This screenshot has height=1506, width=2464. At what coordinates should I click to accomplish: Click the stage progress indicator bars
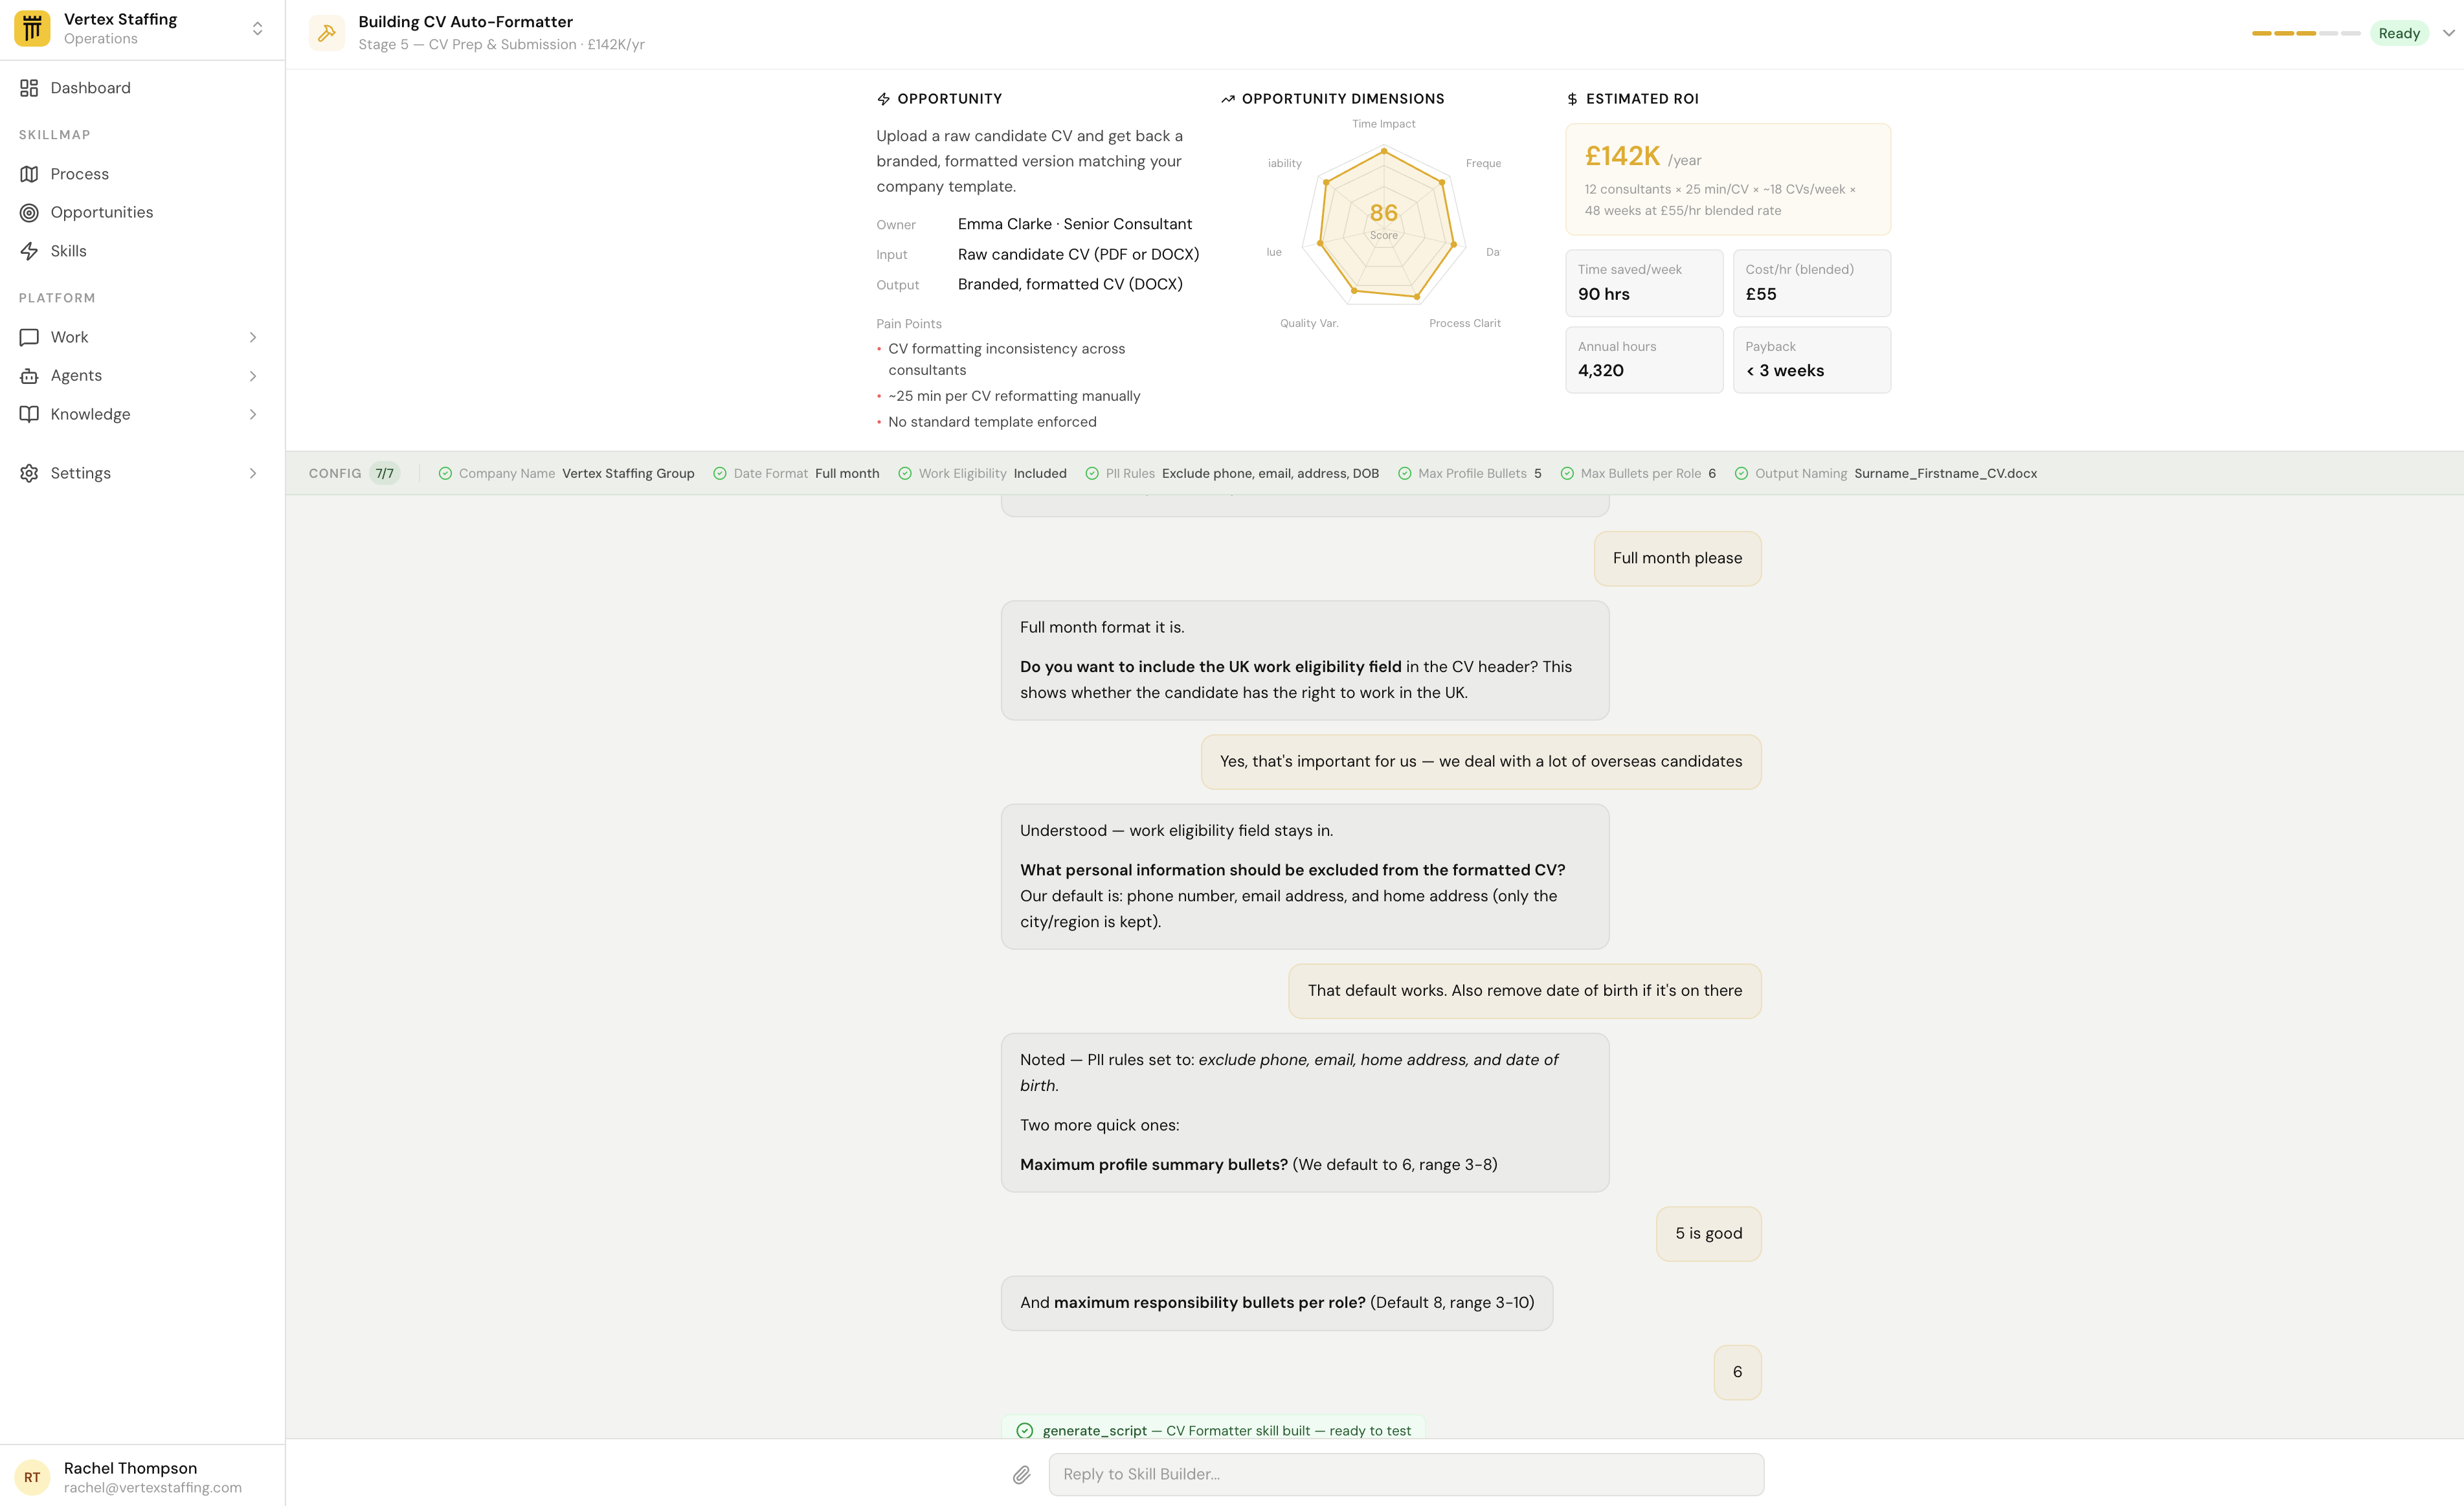click(2306, 32)
